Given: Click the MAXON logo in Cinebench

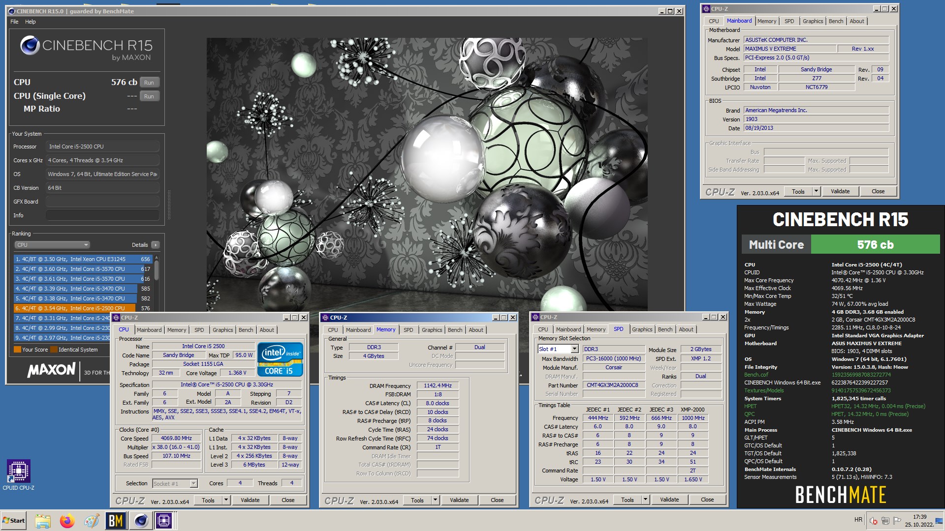Looking at the screenshot, I should point(51,370).
